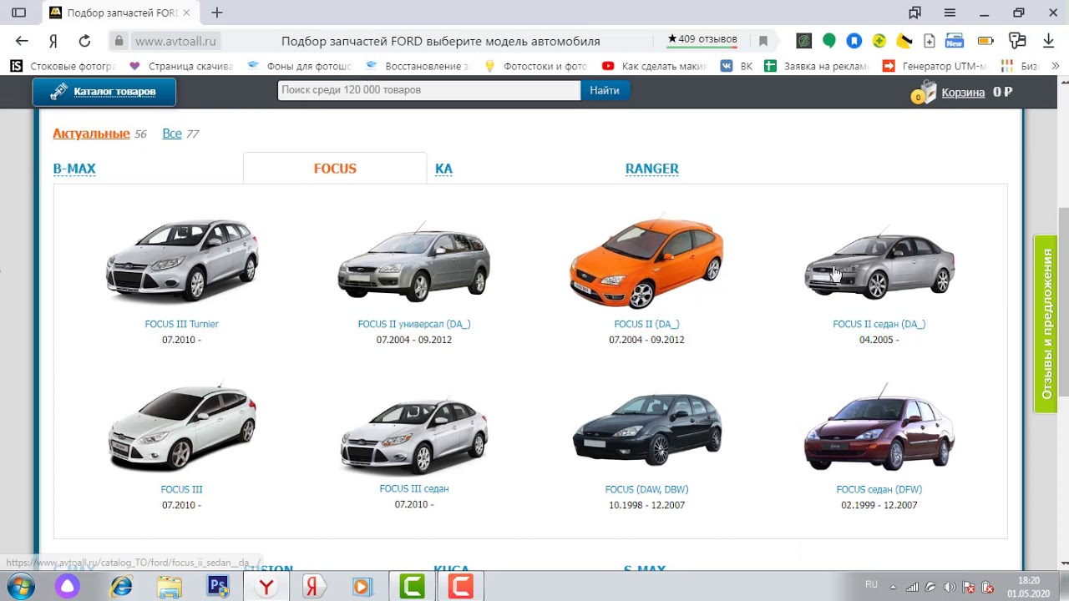This screenshot has height=601, width=1069.
Task: Open 'Каталог товаров' catalog dropdown
Action: 104,92
